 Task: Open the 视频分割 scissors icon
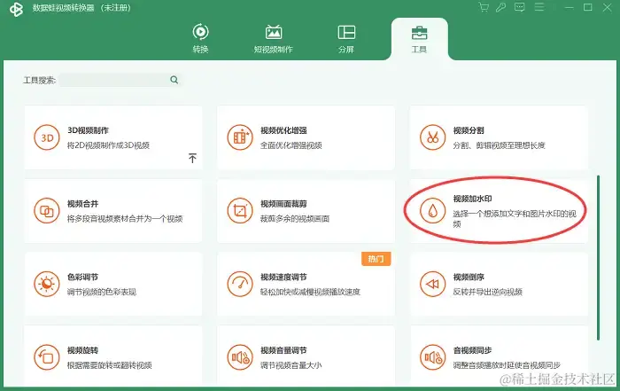(x=432, y=137)
